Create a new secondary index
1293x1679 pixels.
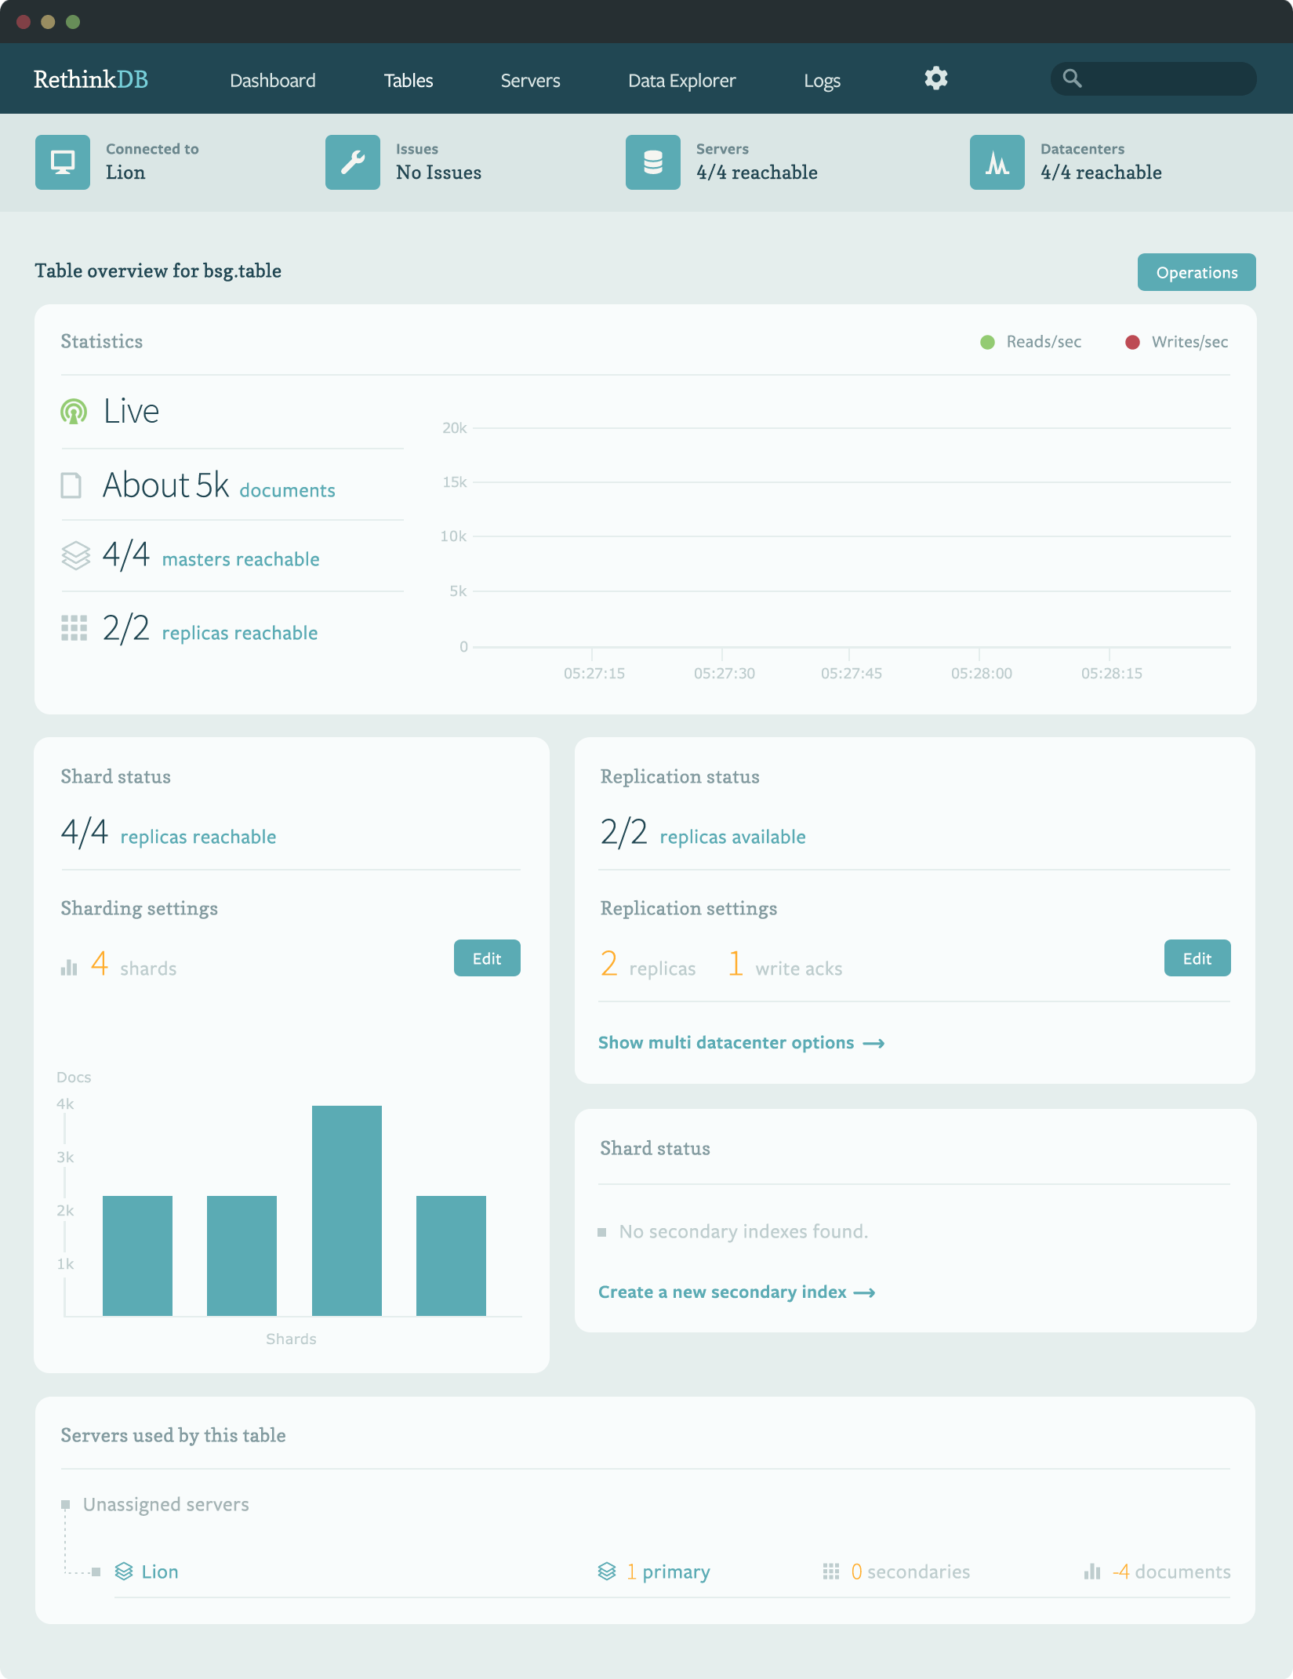tap(737, 1292)
